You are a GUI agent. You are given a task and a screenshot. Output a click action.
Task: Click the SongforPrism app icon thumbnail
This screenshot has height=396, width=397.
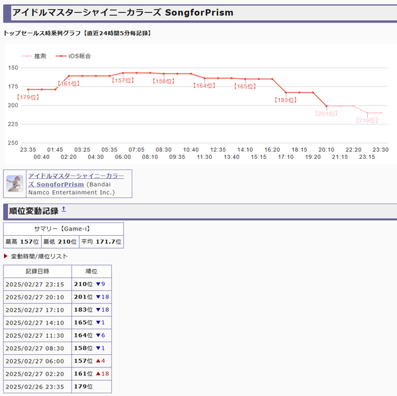[x=15, y=183]
